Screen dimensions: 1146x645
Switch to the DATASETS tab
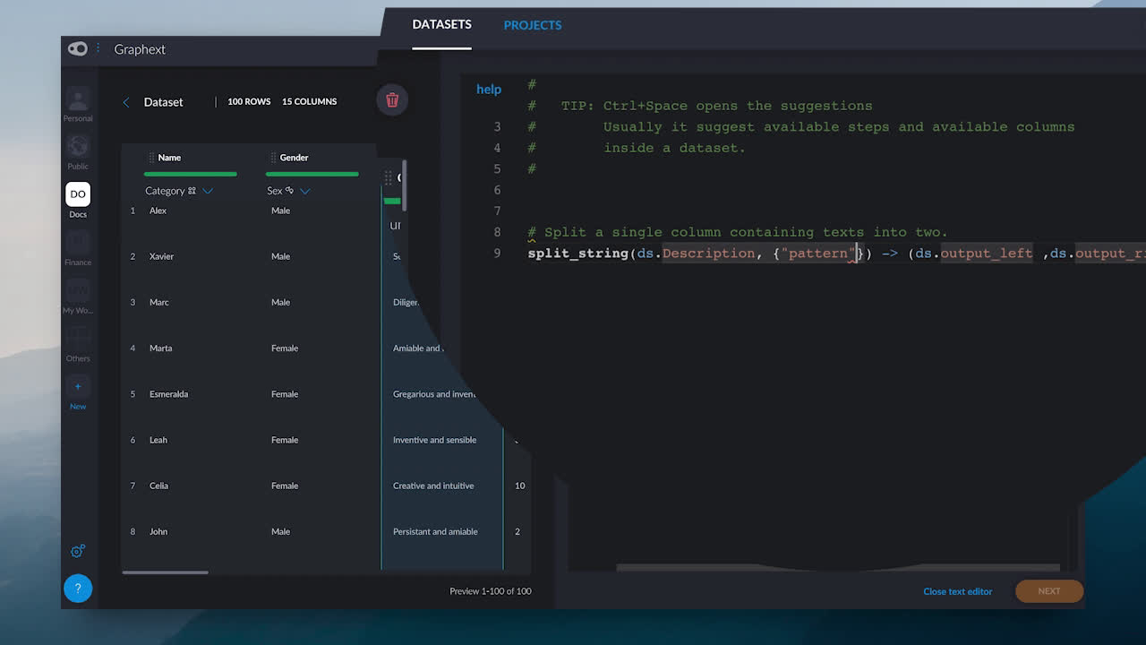coord(441,24)
